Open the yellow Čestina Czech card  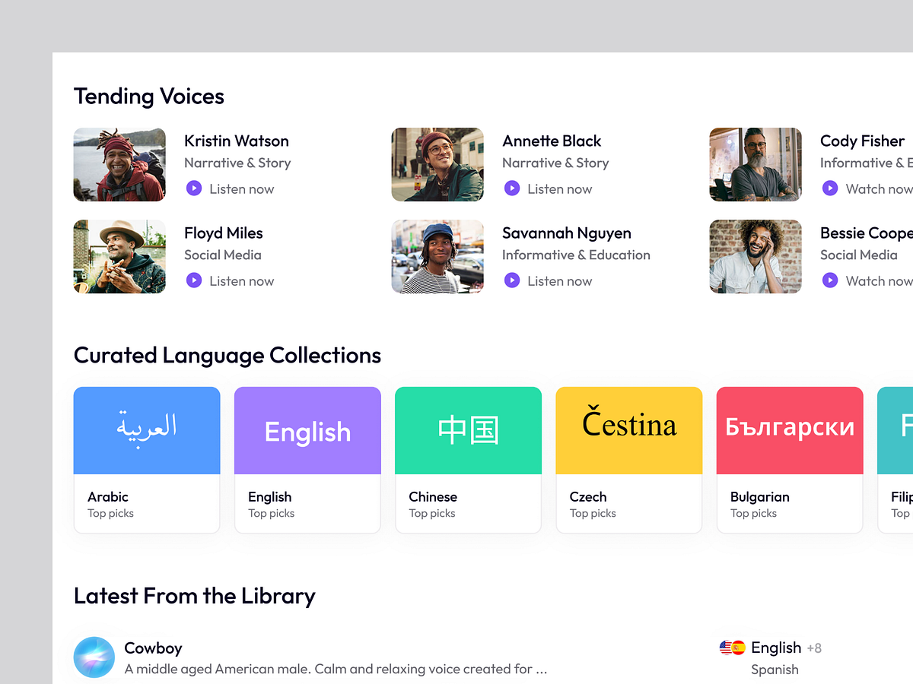[629, 460]
